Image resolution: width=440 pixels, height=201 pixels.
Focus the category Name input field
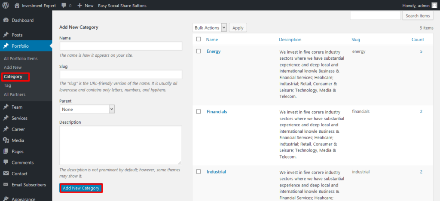tap(121, 46)
